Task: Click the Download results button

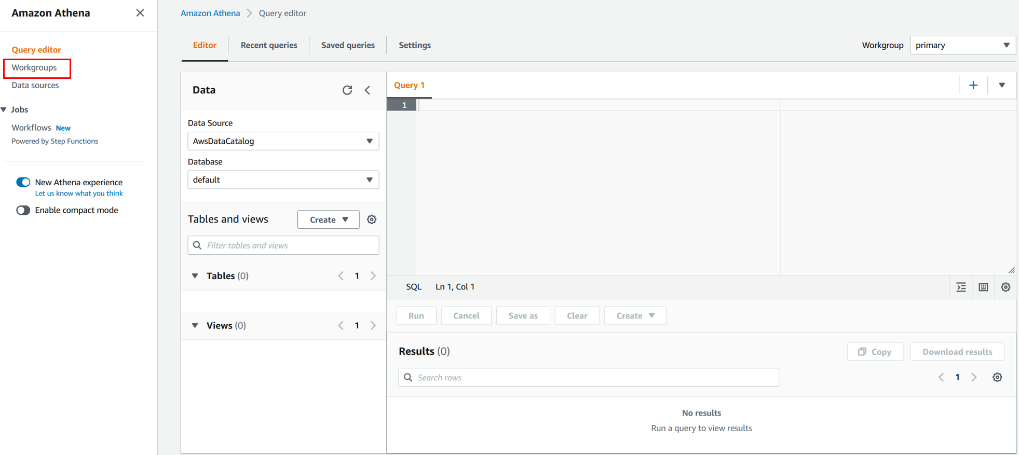Action: tap(957, 352)
